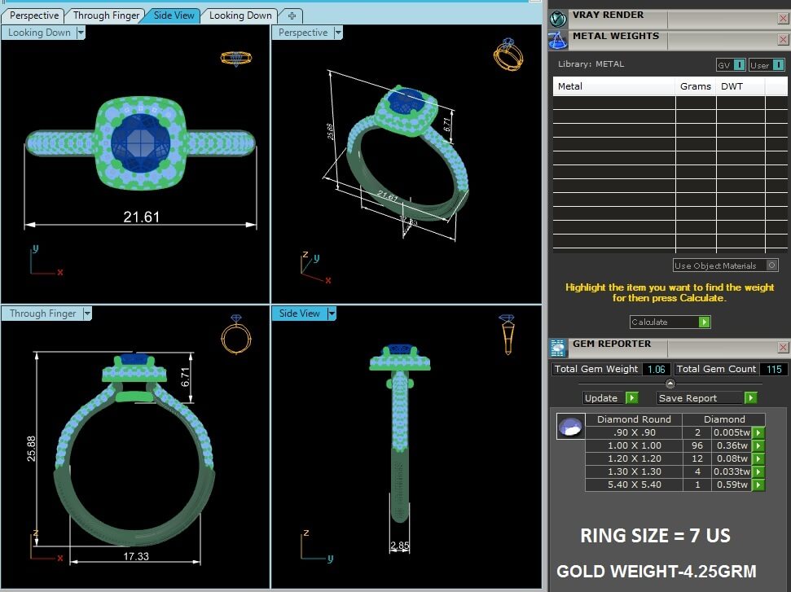Open the Looking Down viewport dropdown arrow
Viewport: 791px width, 592px height.
[80, 33]
